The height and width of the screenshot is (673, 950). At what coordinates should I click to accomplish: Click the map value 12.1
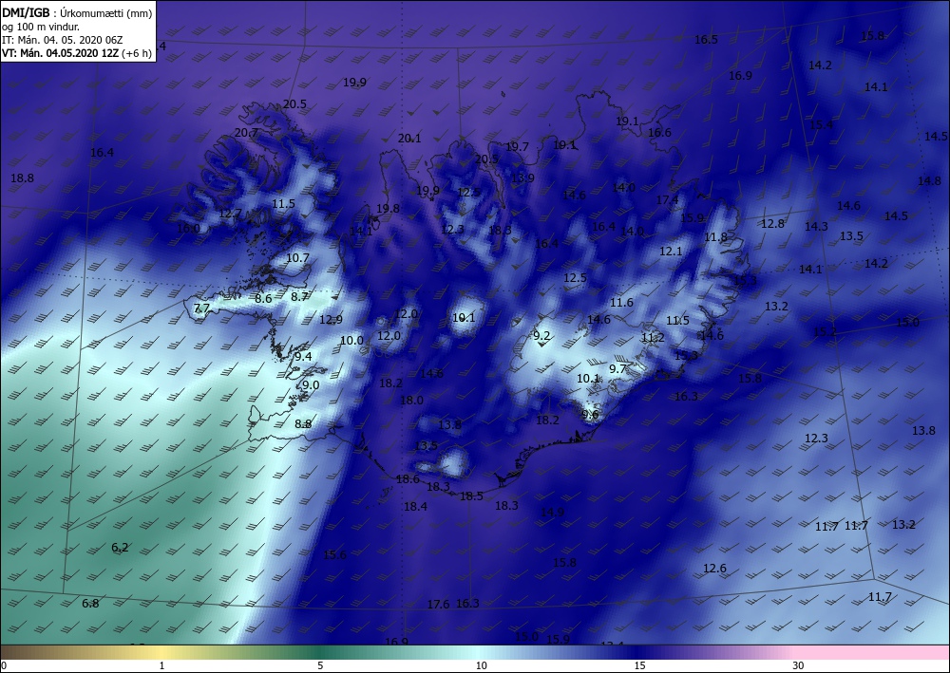pos(671,252)
